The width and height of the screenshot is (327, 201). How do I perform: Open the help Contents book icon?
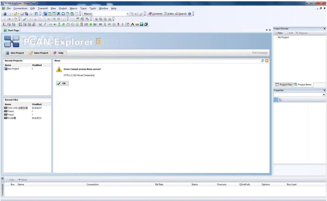point(150,14)
